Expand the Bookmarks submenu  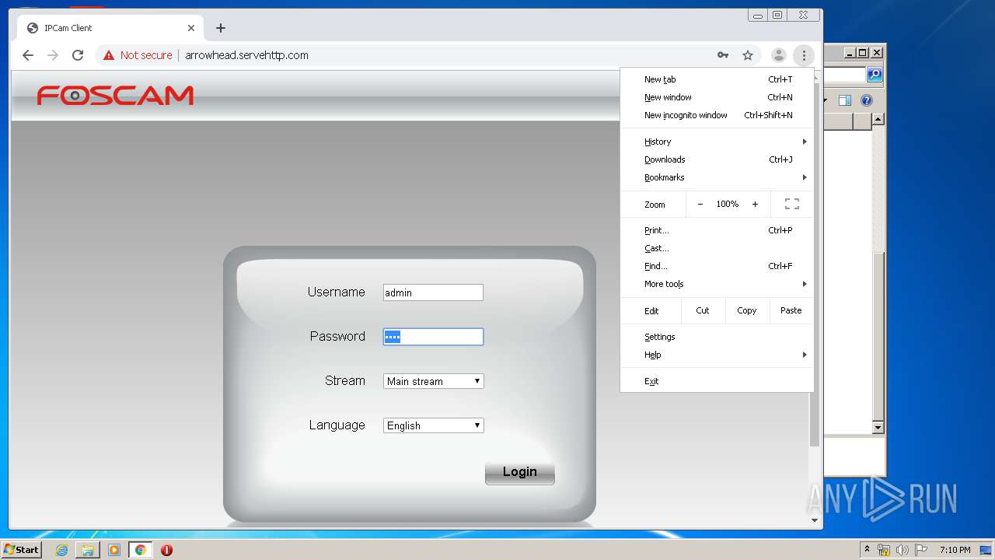[x=717, y=177]
